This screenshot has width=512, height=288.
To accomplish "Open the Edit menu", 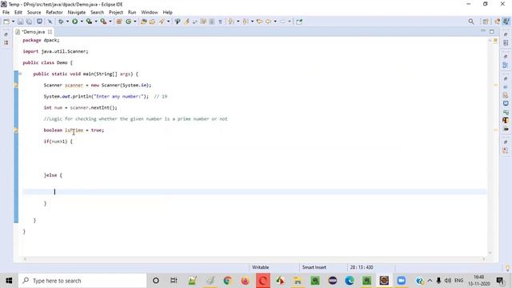I will [18, 12].
